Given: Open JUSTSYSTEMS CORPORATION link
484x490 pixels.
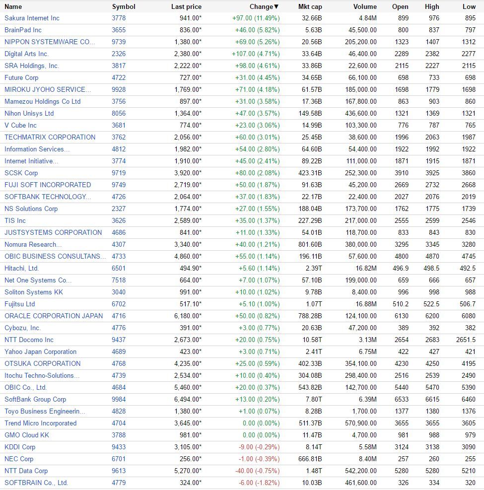Looking at the screenshot, I should coord(53,232).
